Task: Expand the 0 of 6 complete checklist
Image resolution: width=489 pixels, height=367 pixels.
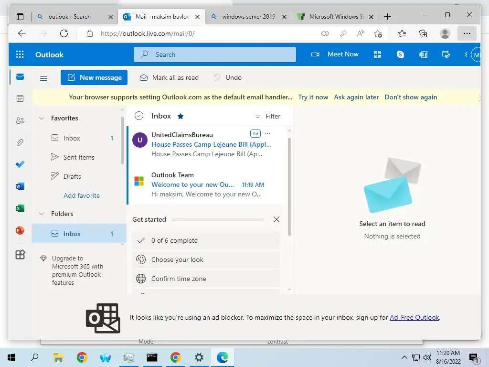Action: (x=205, y=241)
